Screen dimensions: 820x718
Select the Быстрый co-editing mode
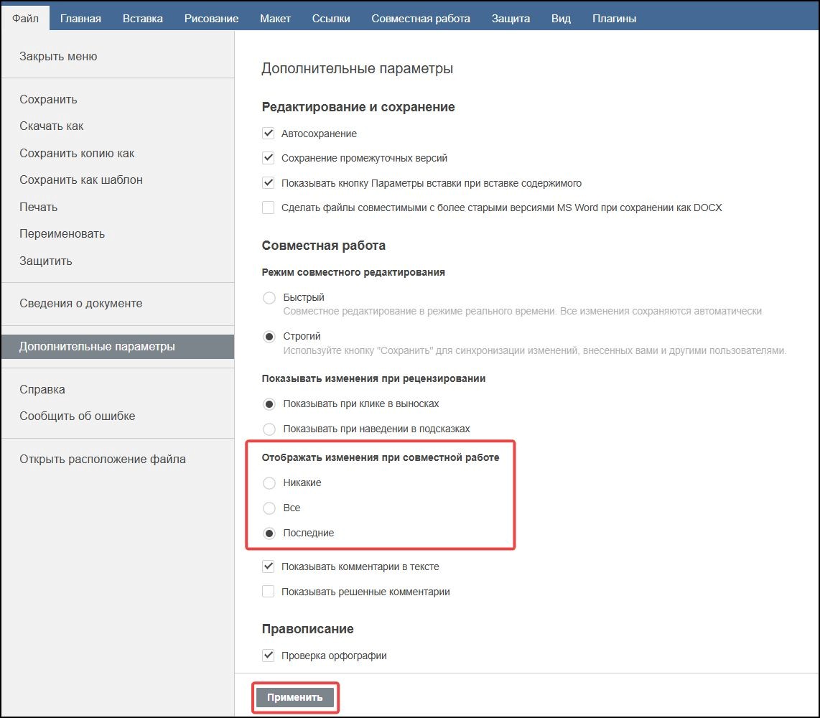[x=269, y=298]
